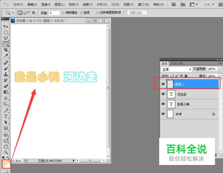
Task: Click the 调整边缘 button
Action: tap(137, 13)
